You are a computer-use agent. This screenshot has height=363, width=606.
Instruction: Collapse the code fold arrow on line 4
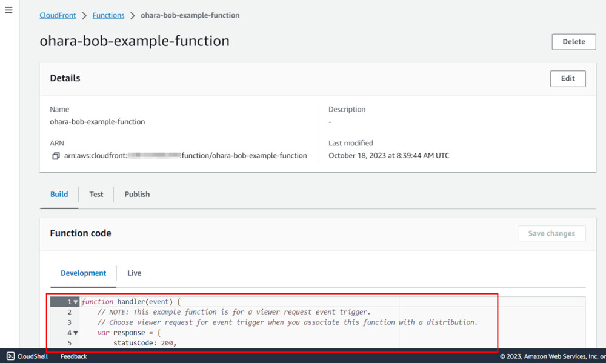click(76, 333)
